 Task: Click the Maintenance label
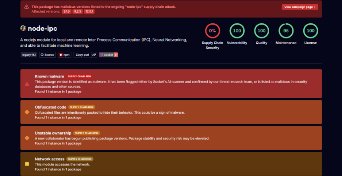pyautogui.click(x=286, y=43)
